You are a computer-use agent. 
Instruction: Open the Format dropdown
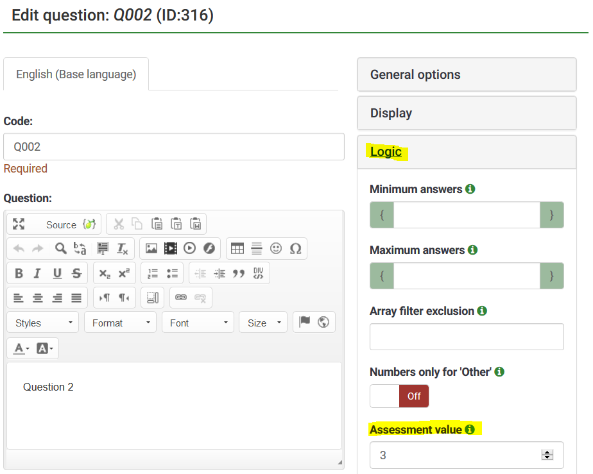tap(119, 323)
